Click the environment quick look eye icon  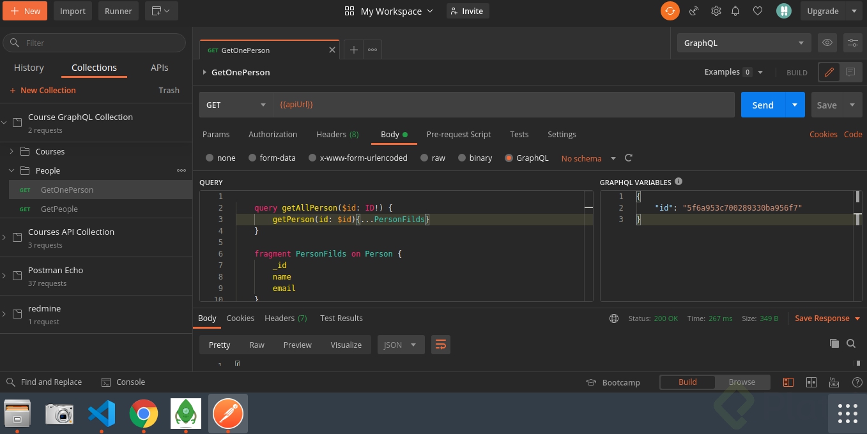pyautogui.click(x=827, y=43)
